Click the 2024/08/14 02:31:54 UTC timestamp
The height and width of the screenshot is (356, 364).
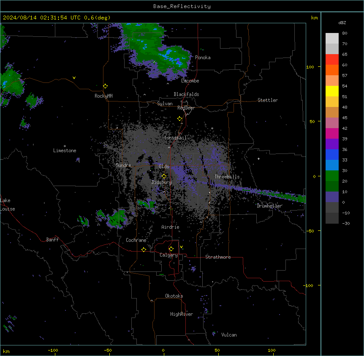[42, 18]
